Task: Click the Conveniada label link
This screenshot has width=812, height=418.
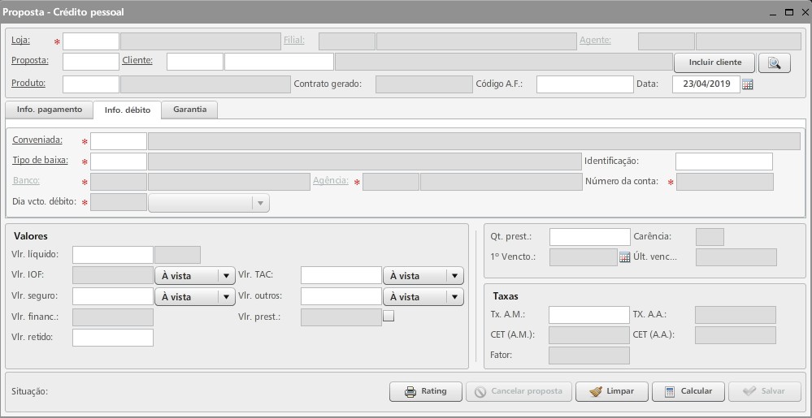Action: point(38,140)
